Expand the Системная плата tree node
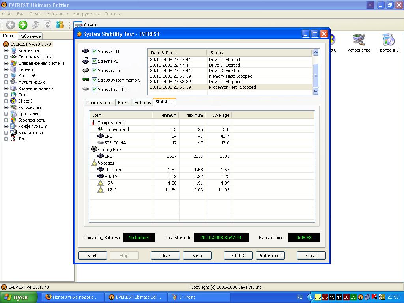The height and width of the screenshot is (303, 404). 6,57
